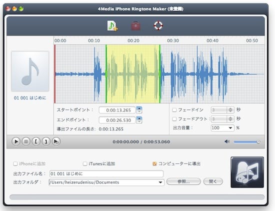The image size is (275, 211).
Task: Click the yellow selected waveform region
Action: [133, 74]
